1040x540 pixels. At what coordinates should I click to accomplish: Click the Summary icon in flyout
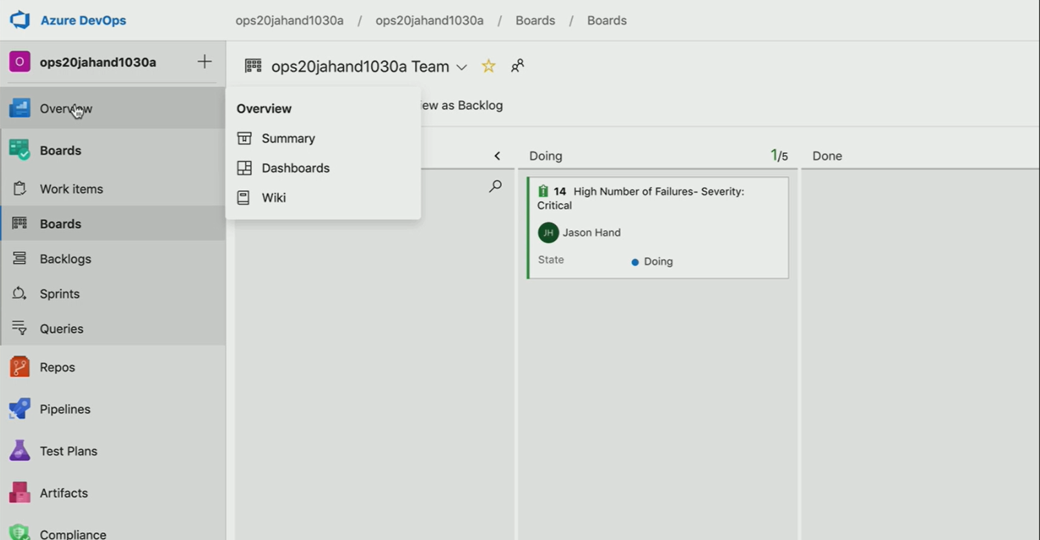tap(244, 138)
